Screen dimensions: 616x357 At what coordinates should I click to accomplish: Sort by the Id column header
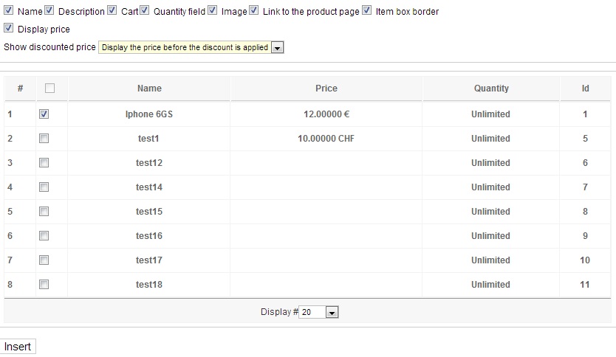pos(585,89)
